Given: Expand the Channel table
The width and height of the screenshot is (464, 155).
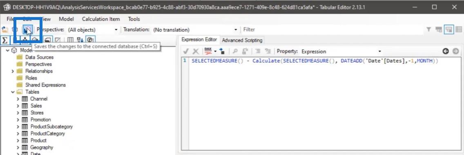Looking at the screenshot, I should [x=18, y=99].
